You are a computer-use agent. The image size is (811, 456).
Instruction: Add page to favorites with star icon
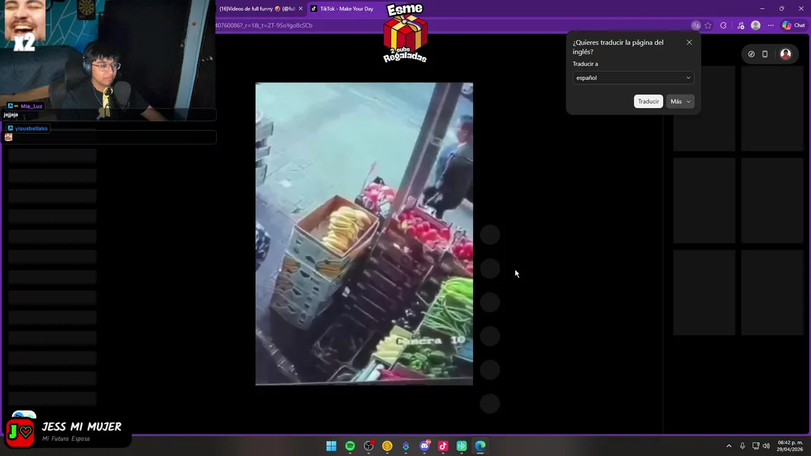708,25
